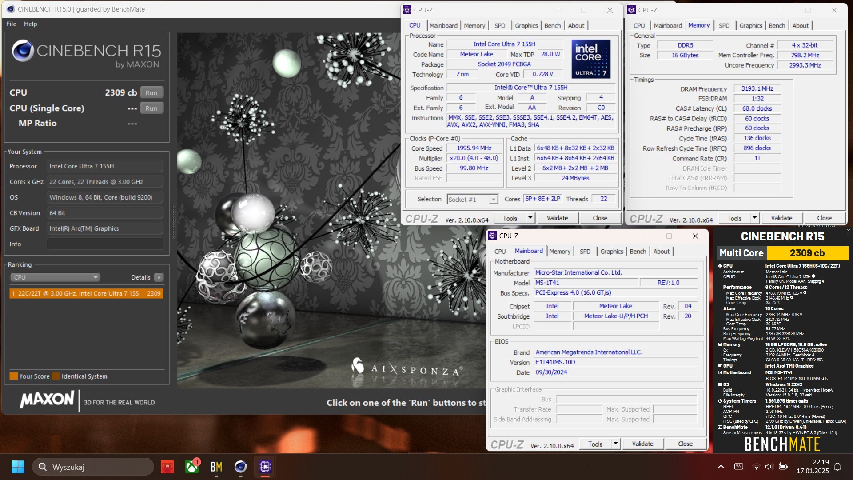Click the verified shield beside CPUID in BenchMate

(813, 276)
